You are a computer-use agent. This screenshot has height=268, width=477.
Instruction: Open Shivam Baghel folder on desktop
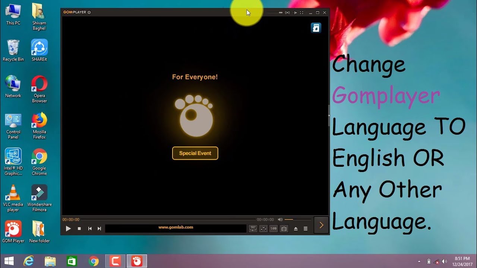tap(39, 17)
